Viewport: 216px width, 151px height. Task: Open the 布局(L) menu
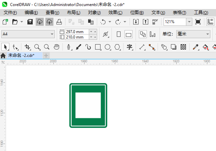coord(73,13)
